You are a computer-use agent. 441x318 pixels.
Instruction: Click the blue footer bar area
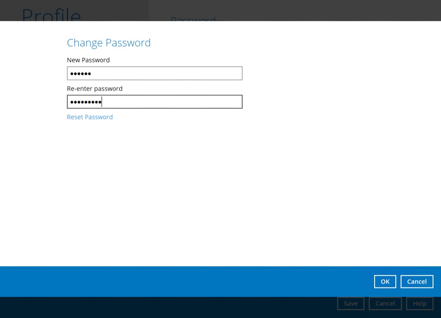177,281
